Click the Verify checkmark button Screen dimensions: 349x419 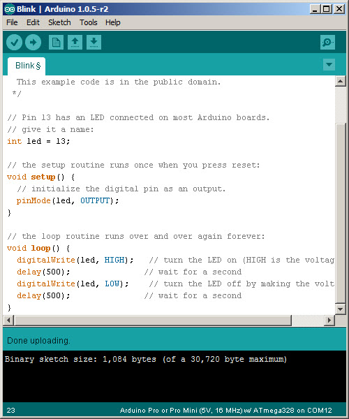14,42
